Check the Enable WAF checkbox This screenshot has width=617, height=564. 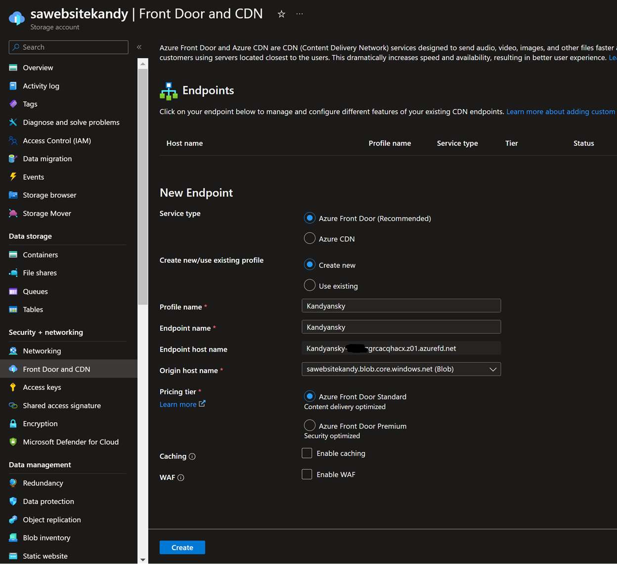click(x=307, y=474)
